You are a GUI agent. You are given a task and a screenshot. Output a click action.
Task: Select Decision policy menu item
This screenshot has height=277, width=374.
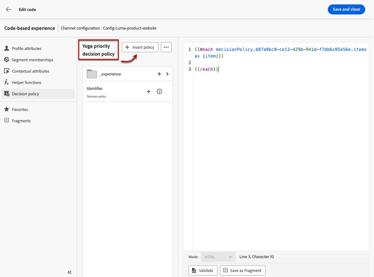[x=38, y=94]
